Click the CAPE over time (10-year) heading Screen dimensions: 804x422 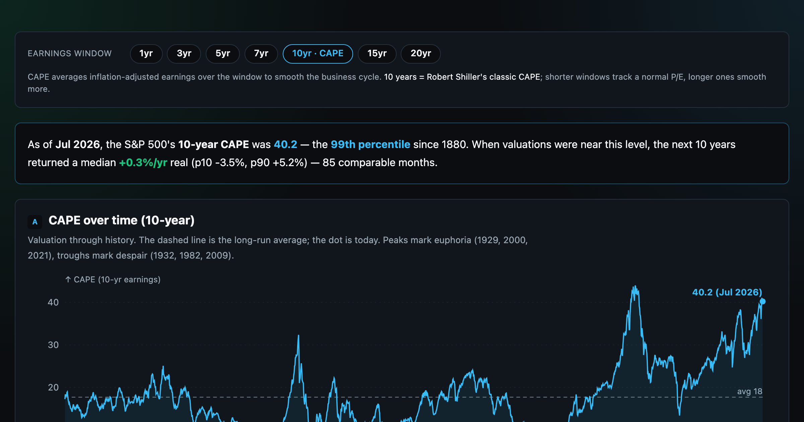tap(122, 220)
